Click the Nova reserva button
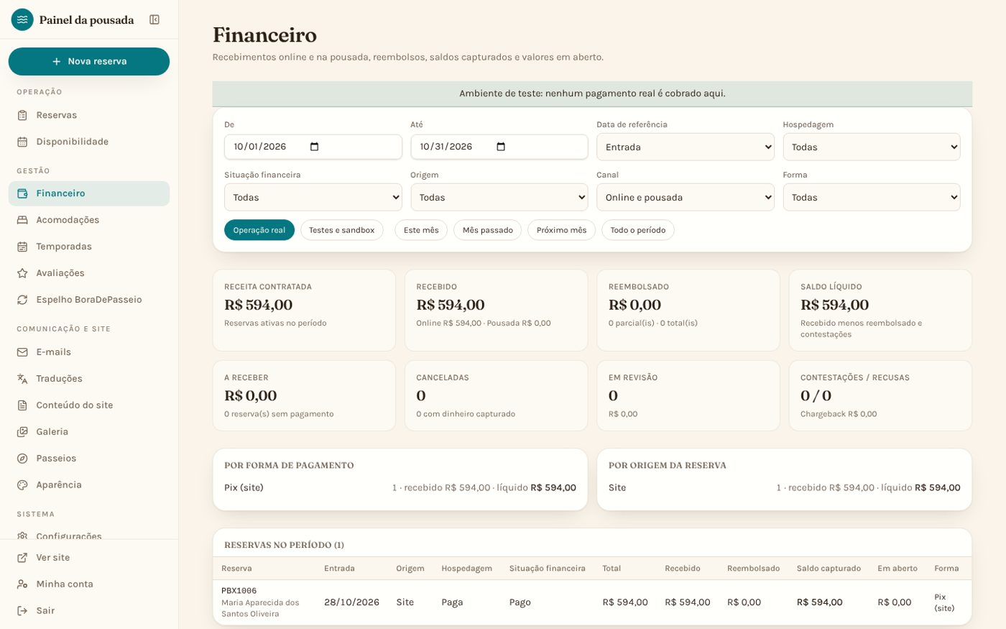Viewport: 1006px width, 629px height. pyautogui.click(x=89, y=62)
